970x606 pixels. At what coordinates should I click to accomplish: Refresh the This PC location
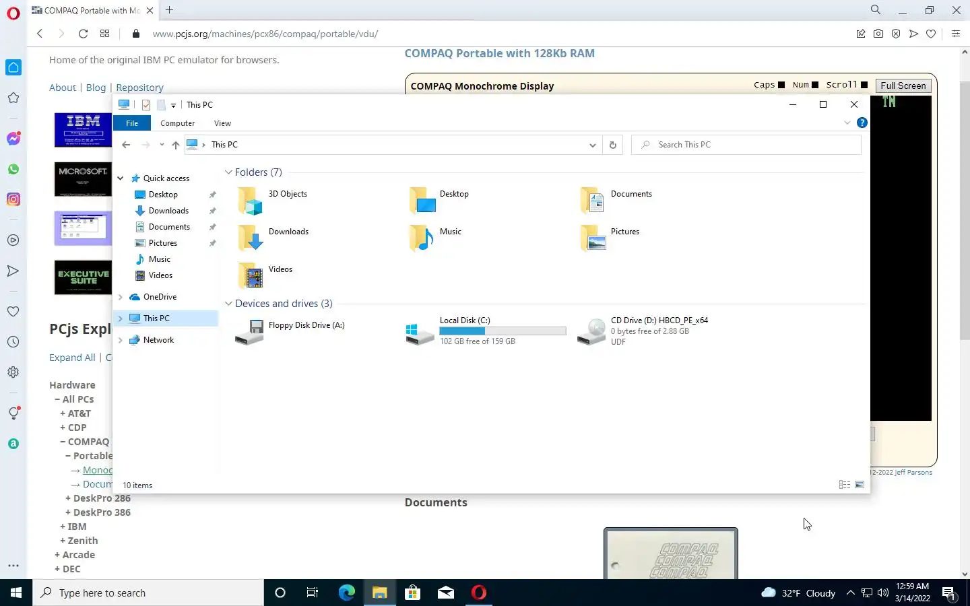click(x=612, y=145)
